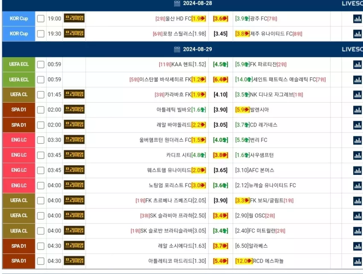Viewport: 363px width, 274px height.
Task: Click the ENG LC league tag for 노팅엄 포리스트
Action: pyautogui.click(x=19, y=186)
